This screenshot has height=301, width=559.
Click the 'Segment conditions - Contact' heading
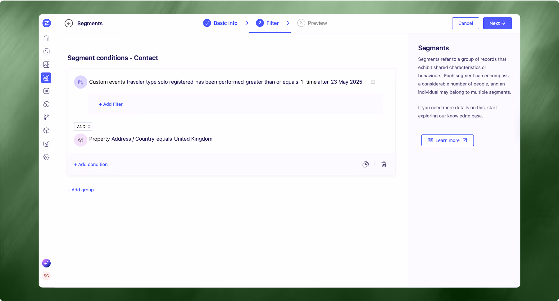pos(113,58)
